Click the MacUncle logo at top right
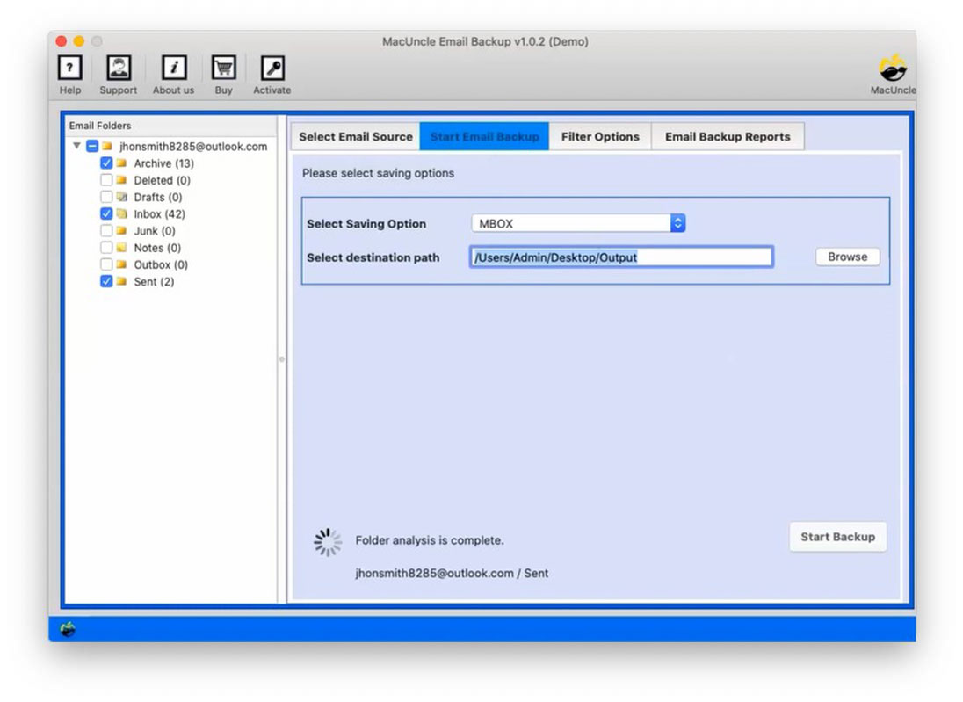 pos(893,70)
